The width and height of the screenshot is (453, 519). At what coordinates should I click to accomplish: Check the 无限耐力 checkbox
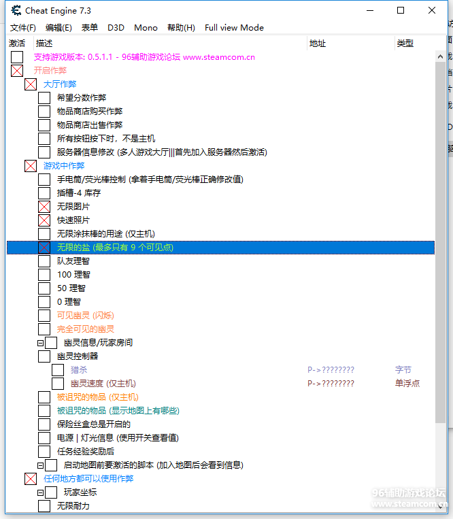pos(44,506)
